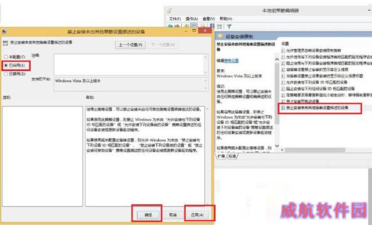Click the 应用(A) button
The image size is (372, 225).
tap(198, 214)
